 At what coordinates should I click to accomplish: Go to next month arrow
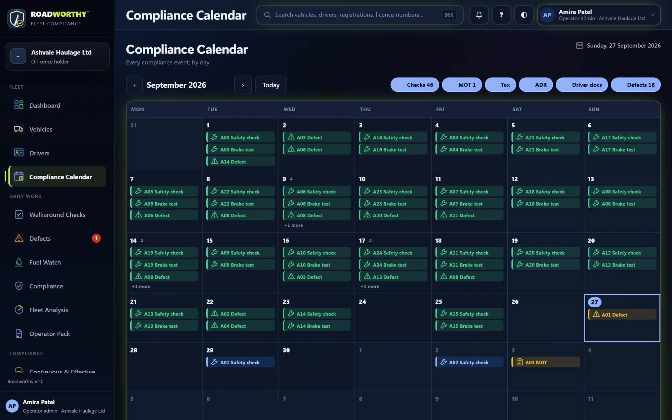coord(243,85)
